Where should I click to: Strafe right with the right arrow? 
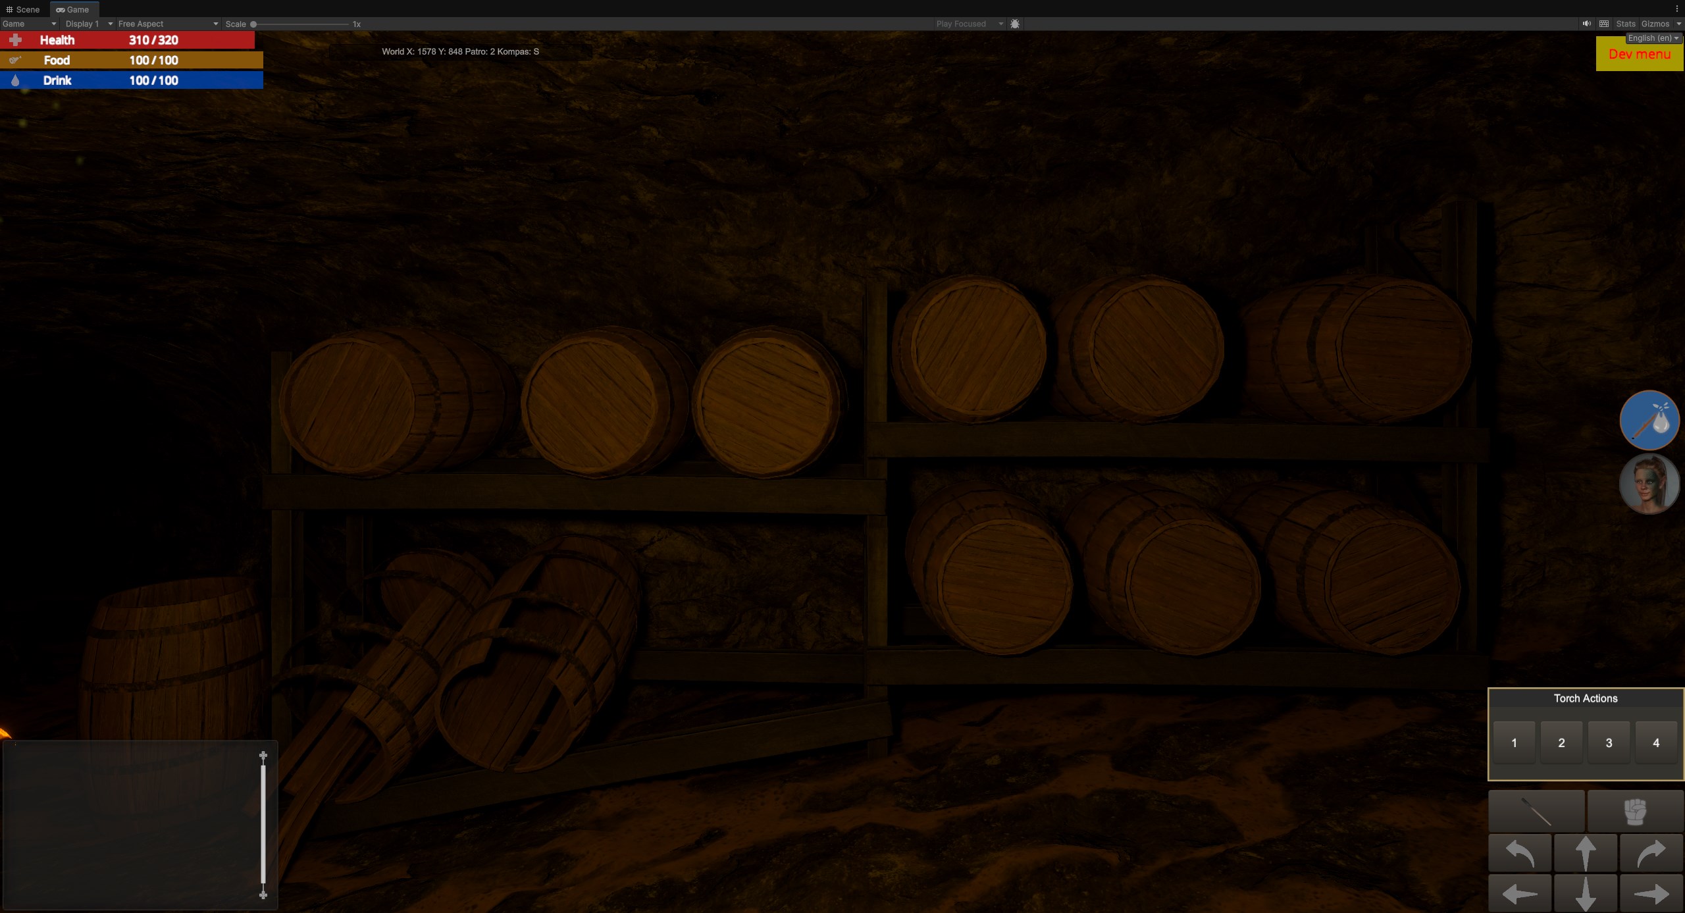[x=1651, y=894]
